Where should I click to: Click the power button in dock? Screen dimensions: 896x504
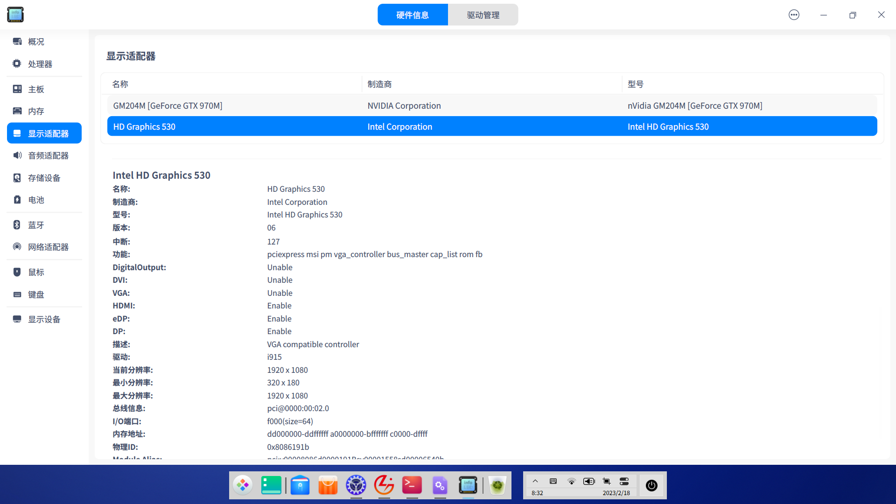point(651,485)
